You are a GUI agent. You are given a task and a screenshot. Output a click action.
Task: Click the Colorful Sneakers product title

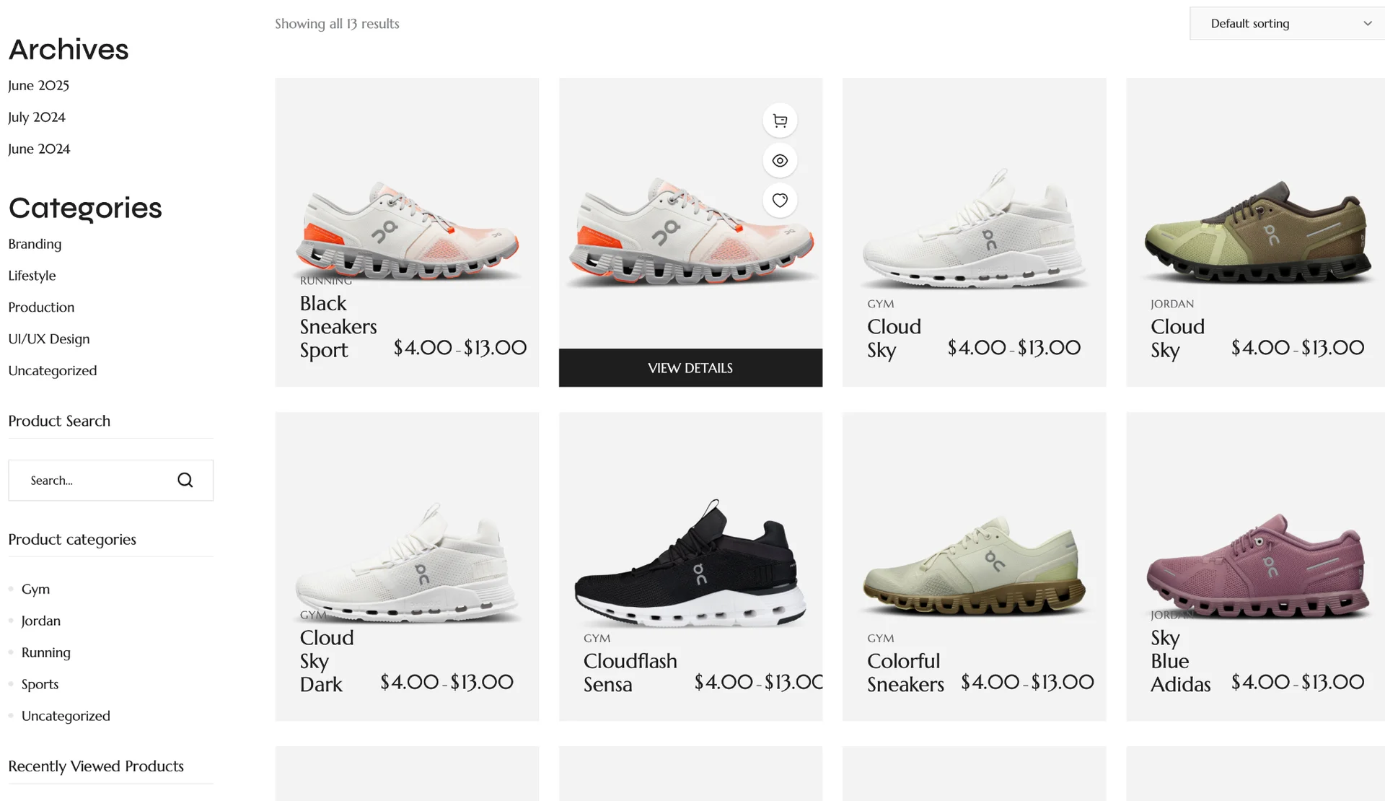(905, 673)
